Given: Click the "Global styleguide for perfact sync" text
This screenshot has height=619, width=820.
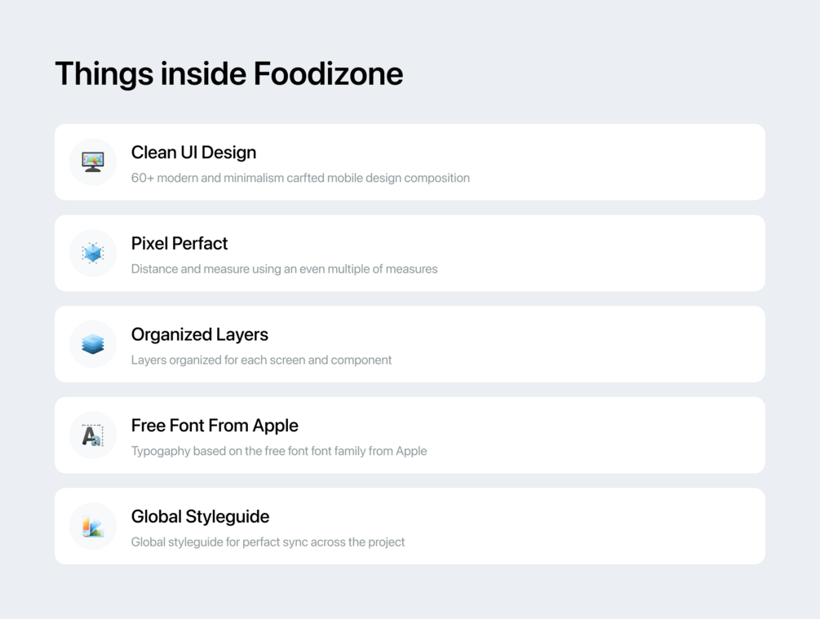Looking at the screenshot, I should (268, 542).
